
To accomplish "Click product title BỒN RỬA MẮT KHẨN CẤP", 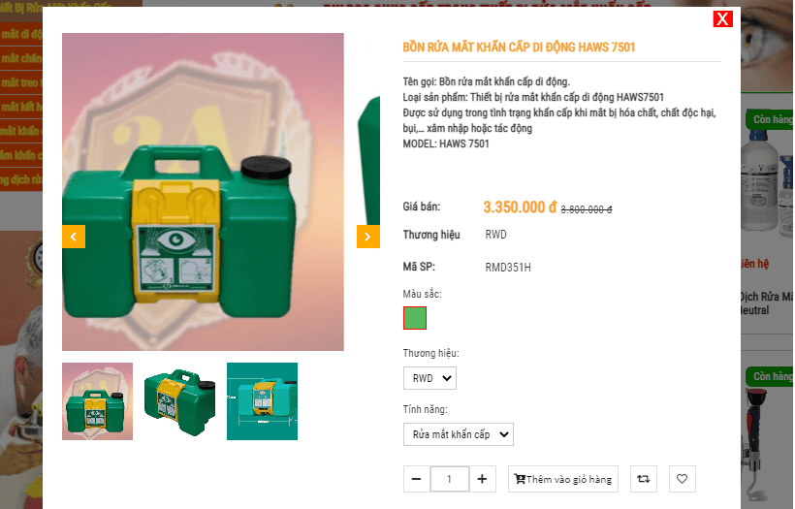I will (519, 48).
